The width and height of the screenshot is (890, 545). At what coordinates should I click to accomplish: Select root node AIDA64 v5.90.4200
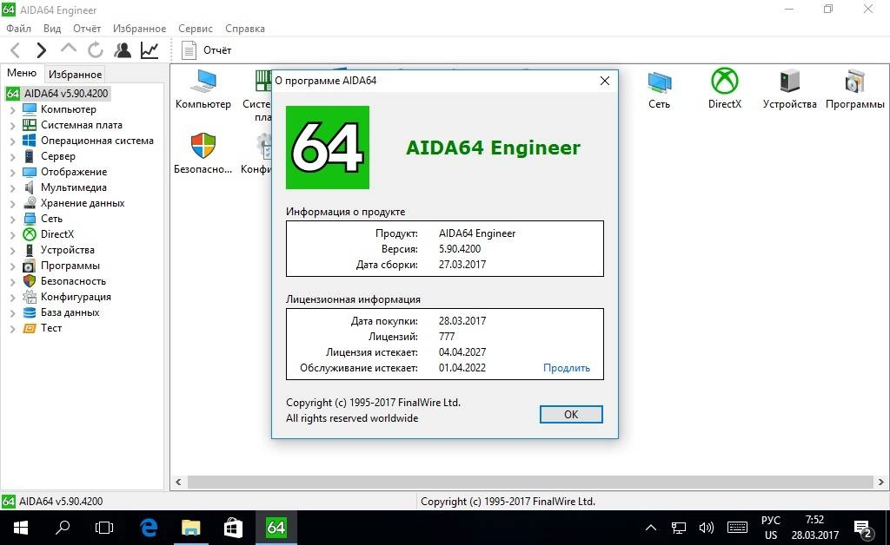pos(66,94)
